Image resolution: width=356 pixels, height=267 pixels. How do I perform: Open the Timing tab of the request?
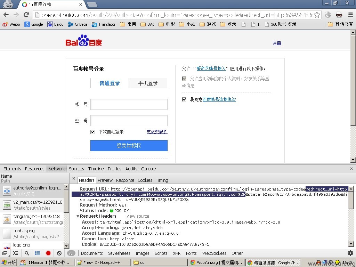click(x=162, y=180)
